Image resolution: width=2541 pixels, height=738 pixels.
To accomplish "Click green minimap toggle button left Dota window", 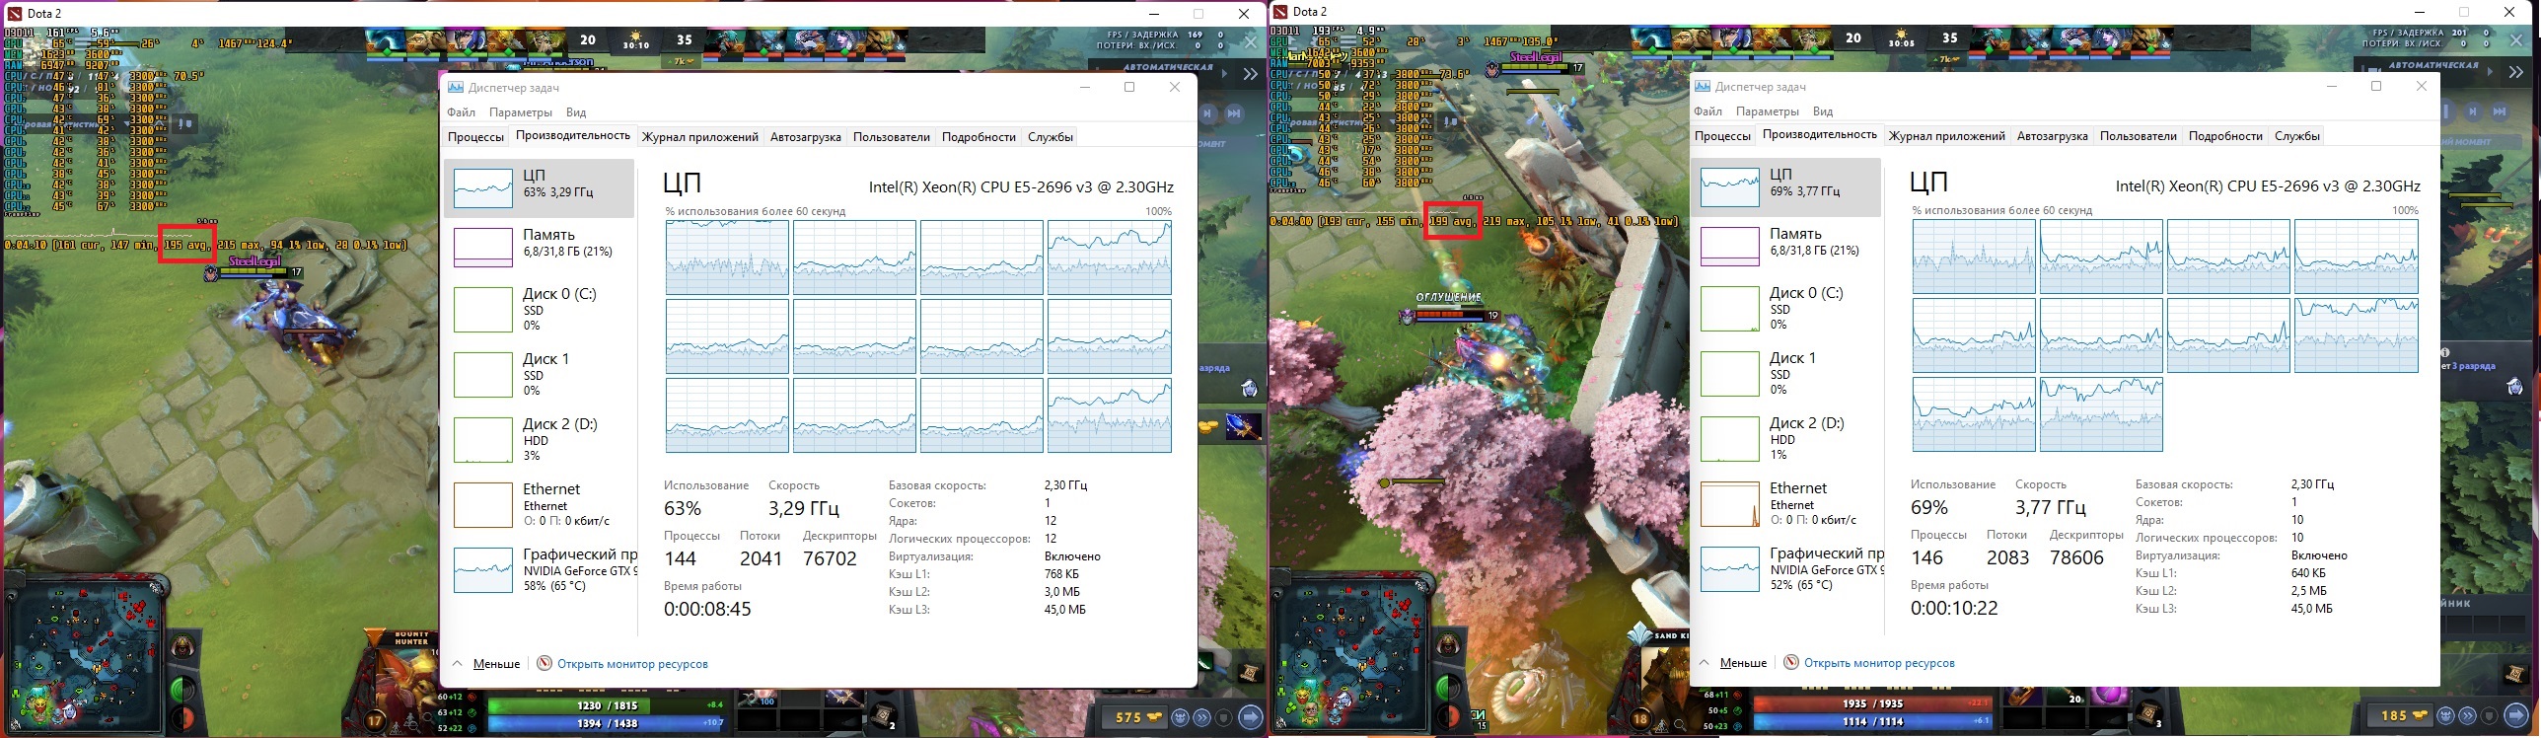I will [x=182, y=687].
